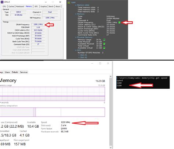
Task: Click green indicator beside Available Physical 10 GB
Action: coord(104,44)
